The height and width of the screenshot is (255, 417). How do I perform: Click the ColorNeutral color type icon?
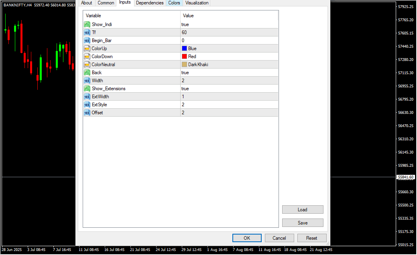[x=87, y=65]
